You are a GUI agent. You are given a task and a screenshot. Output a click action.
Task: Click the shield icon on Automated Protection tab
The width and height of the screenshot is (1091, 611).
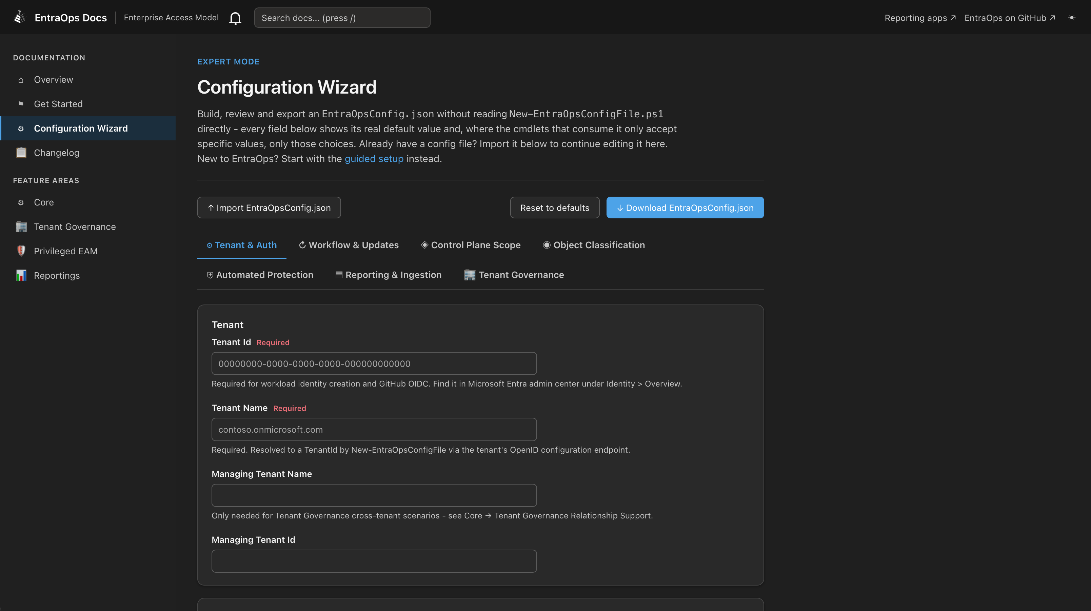[210, 275]
